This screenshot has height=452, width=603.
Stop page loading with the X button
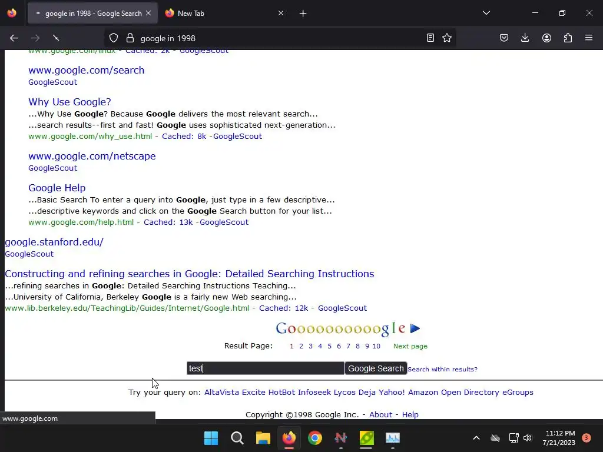click(56, 38)
